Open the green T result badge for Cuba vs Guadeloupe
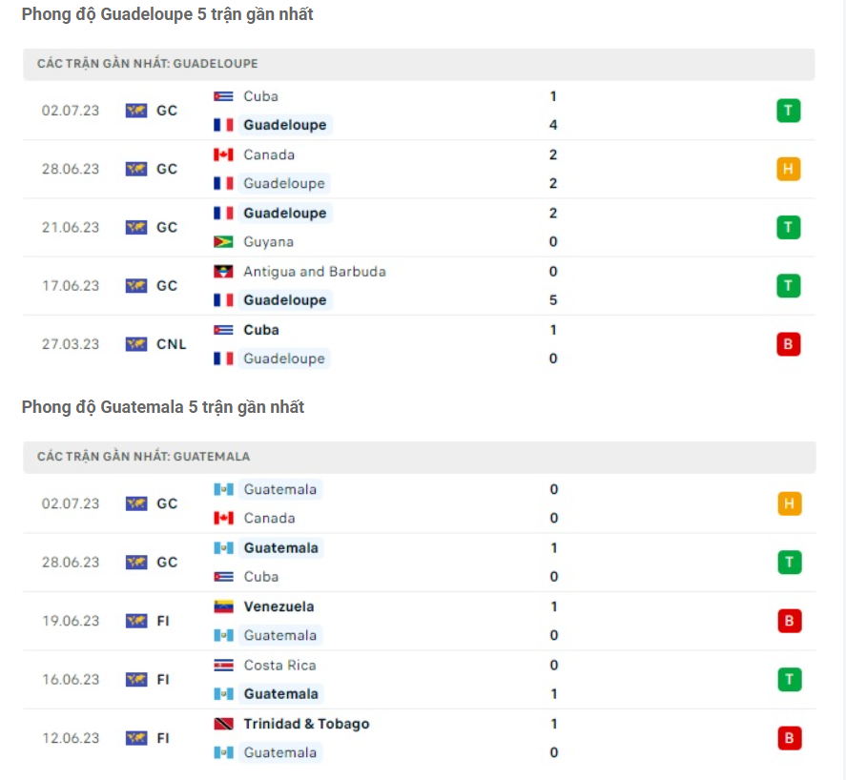The height and width of the screenshot is (780, 846). tap(788, 110)
